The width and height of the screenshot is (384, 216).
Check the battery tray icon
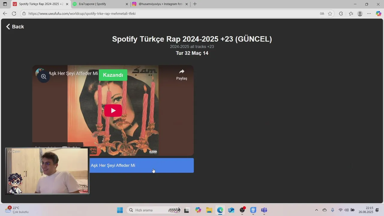pyautogui.click(x=353, y=210)
